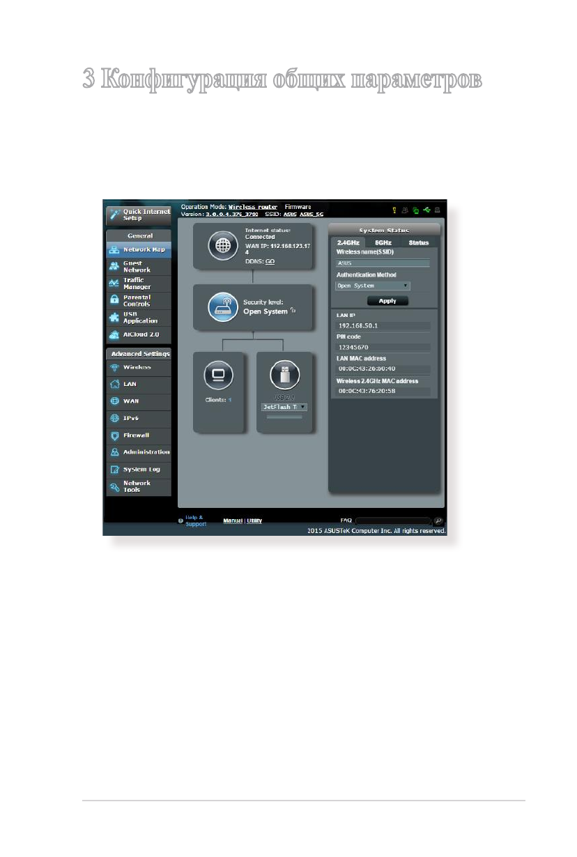Open Traffic Manager in sidebar

138,284
